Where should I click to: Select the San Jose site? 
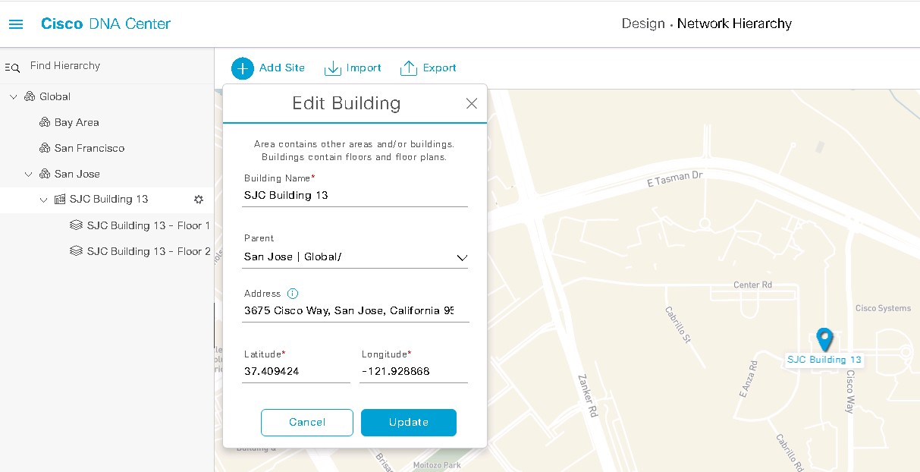click(77, 174)
